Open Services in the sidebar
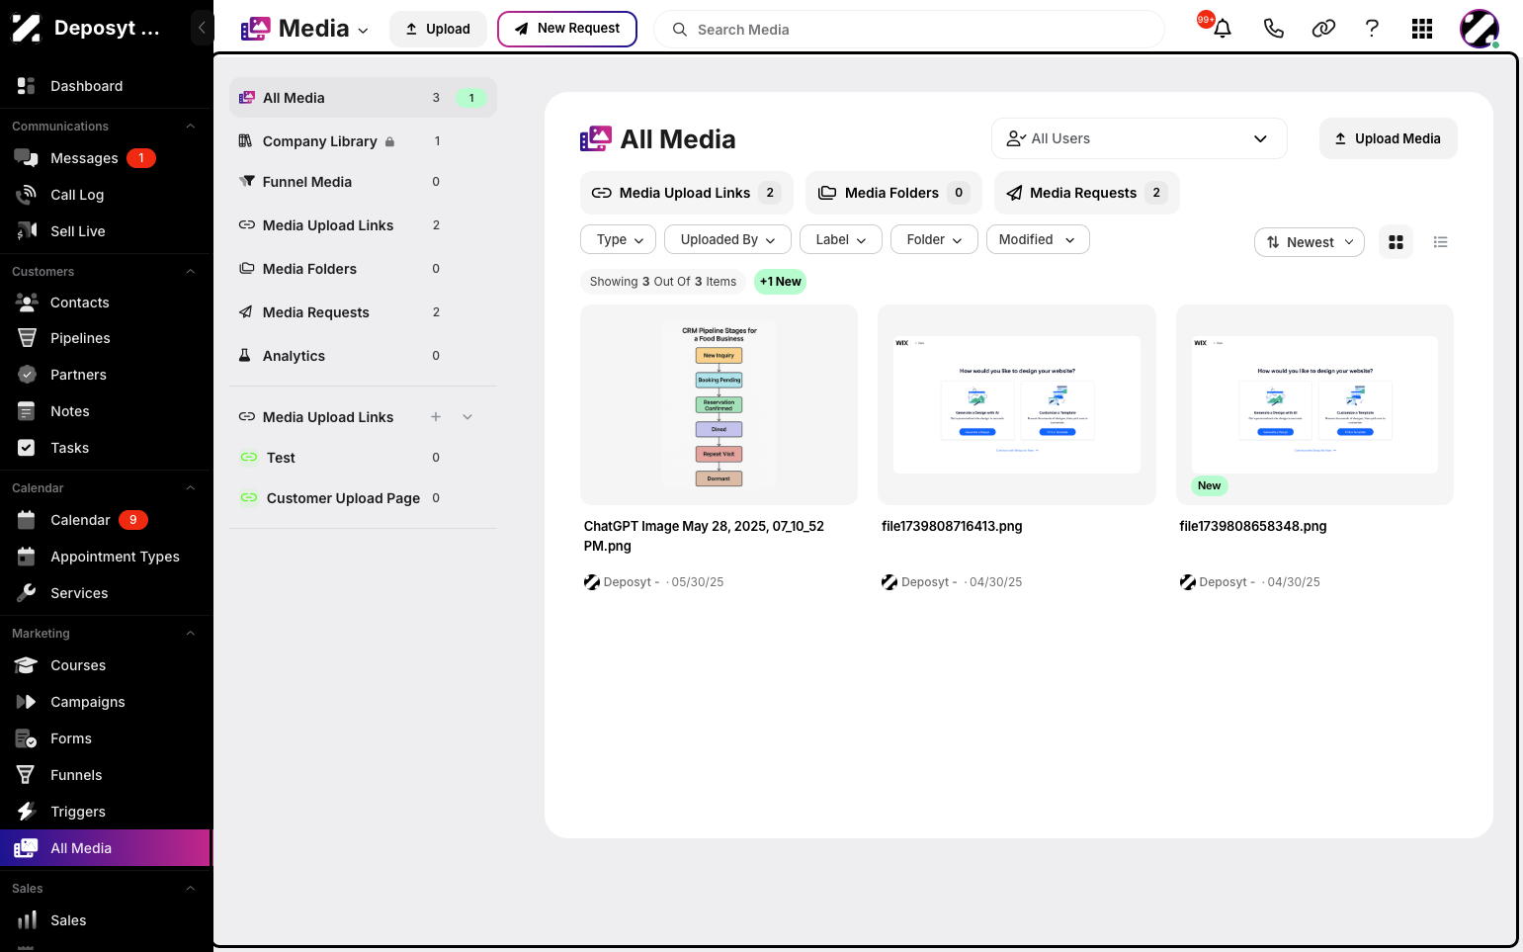 click(105, 593)
